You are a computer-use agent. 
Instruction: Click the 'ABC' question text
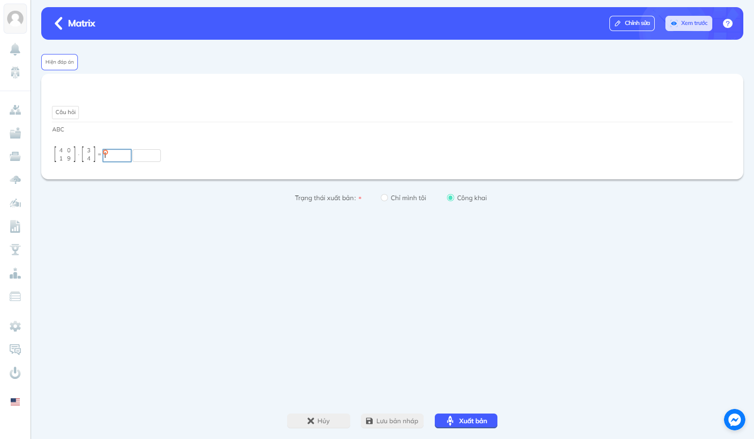[59, 130]
